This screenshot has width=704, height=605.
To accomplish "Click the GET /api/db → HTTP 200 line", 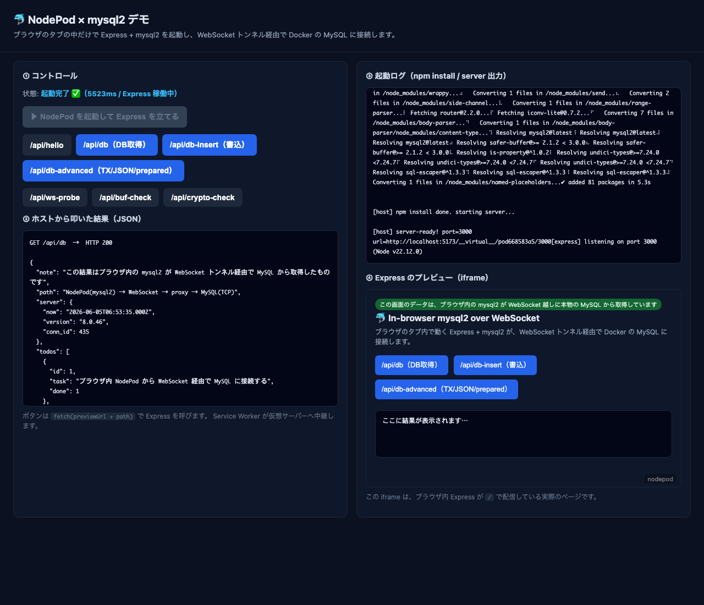I will pos(71,243).
